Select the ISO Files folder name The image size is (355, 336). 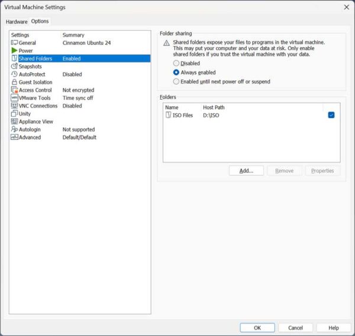click(183, 115)
